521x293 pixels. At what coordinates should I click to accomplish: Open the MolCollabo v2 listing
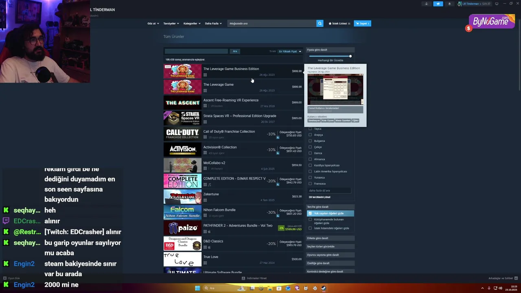(233, 165)
